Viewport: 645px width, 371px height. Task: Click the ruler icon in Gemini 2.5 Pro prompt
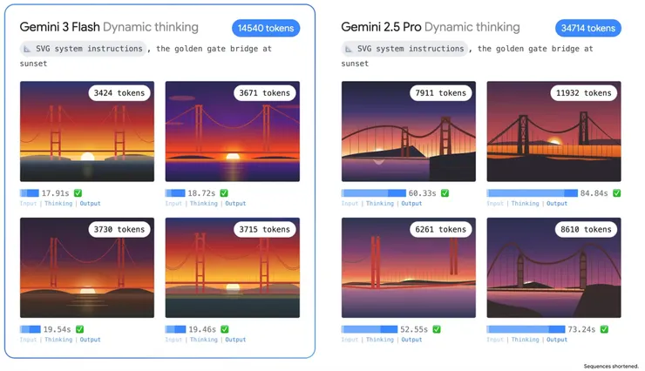tap(348, 49)
